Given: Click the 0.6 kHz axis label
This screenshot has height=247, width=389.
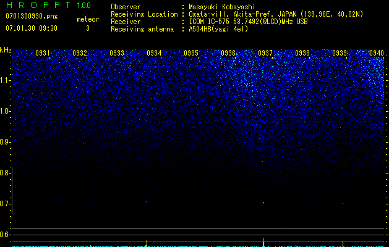Looking at the screenshot, I should 6,235.
